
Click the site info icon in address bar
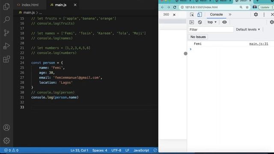click(x=182, y=7)
